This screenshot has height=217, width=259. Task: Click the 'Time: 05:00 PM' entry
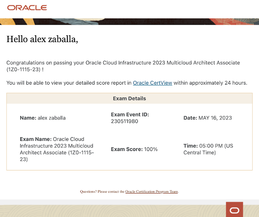pos(208,149)
